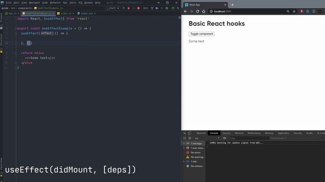Click the red stop icon in IDE toolbar

click(139, 8)
